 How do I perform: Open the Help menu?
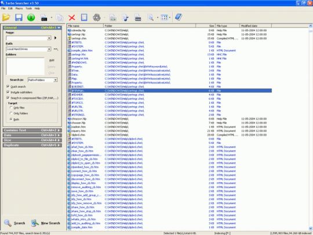tap(37, 8)
